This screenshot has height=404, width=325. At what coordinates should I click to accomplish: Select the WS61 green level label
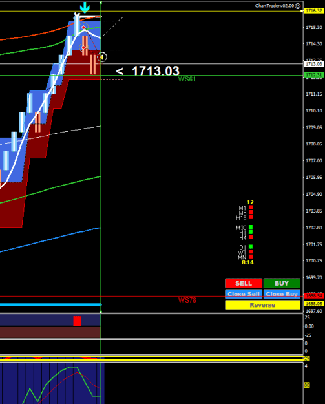pyautogui.click(x=187, y=79)
